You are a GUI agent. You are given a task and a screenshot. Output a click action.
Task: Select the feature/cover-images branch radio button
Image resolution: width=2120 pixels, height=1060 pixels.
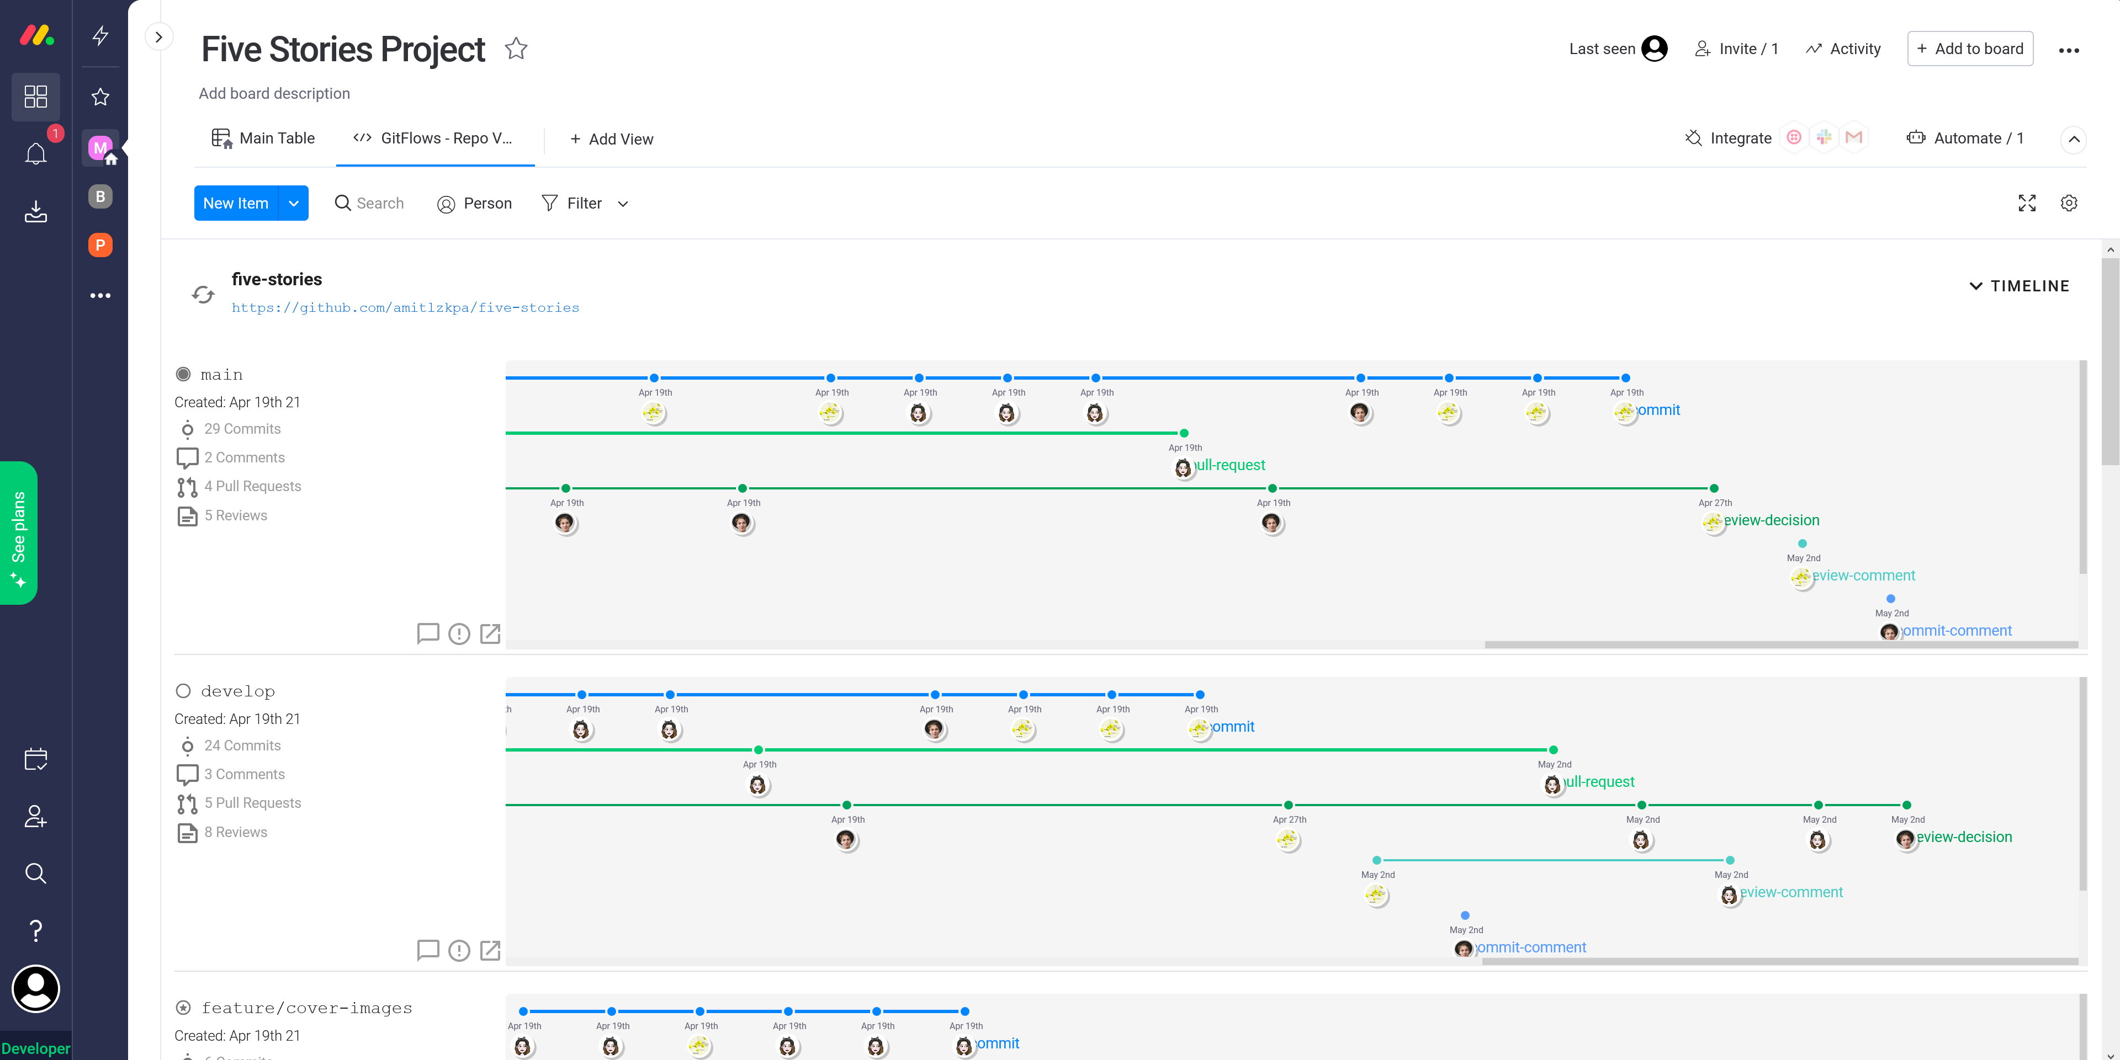[183, 1008]
